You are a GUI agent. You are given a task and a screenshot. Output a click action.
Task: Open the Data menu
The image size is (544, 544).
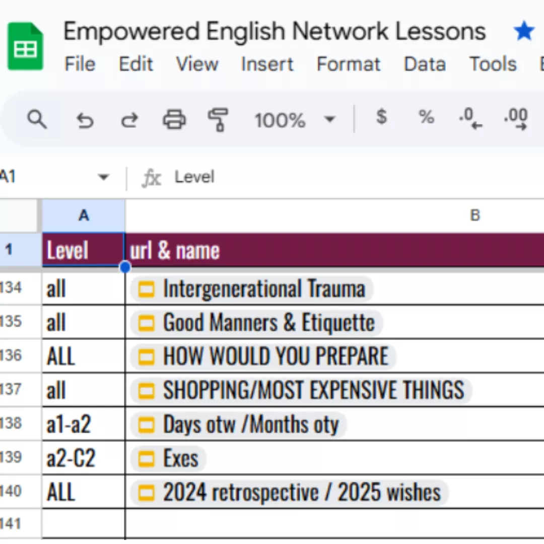(x=425, y=64)
